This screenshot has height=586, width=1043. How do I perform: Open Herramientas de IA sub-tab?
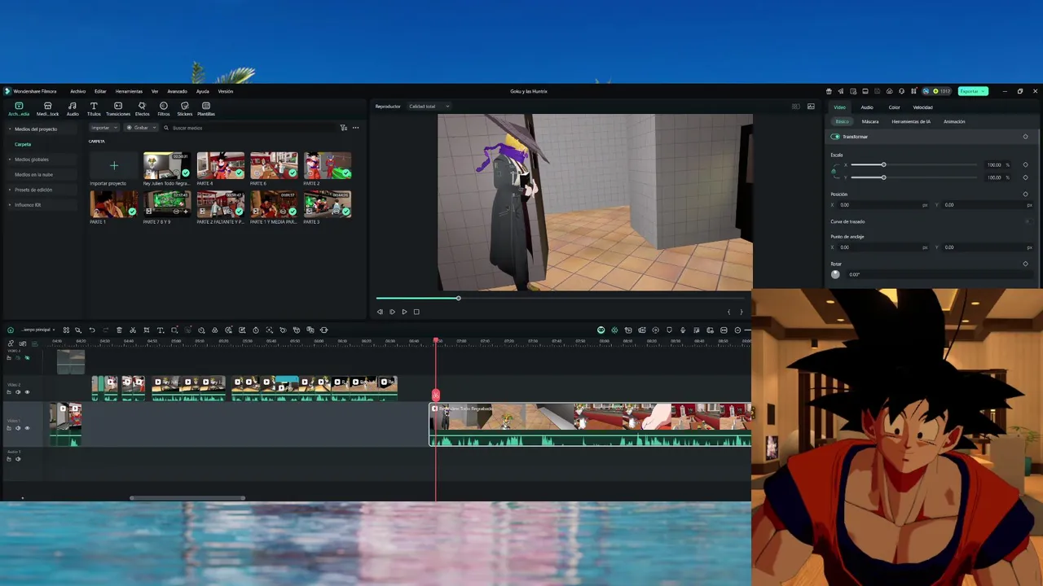[911, 121]
